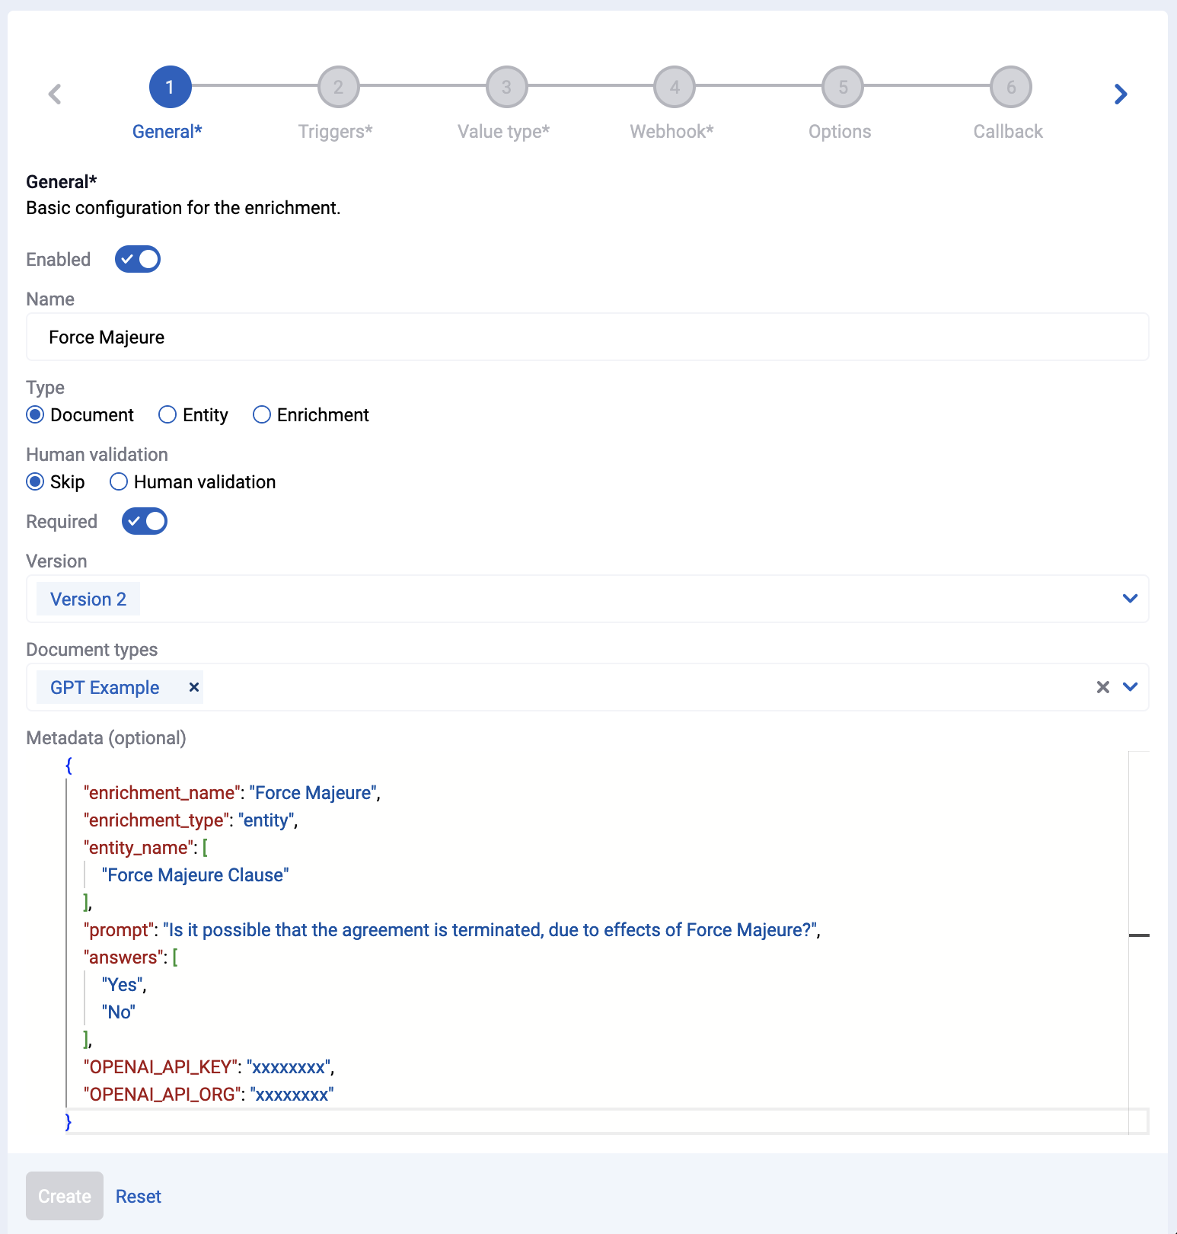Advance to next step with right chevron
Viewport: 1177px width, 1234px height.
[x=1121, y=94]
